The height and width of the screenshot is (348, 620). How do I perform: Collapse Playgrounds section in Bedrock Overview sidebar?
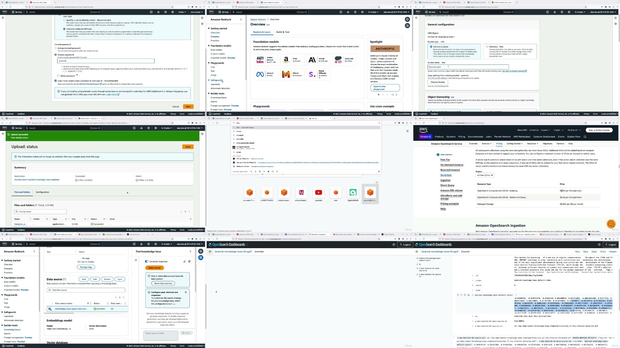[209, 63]
